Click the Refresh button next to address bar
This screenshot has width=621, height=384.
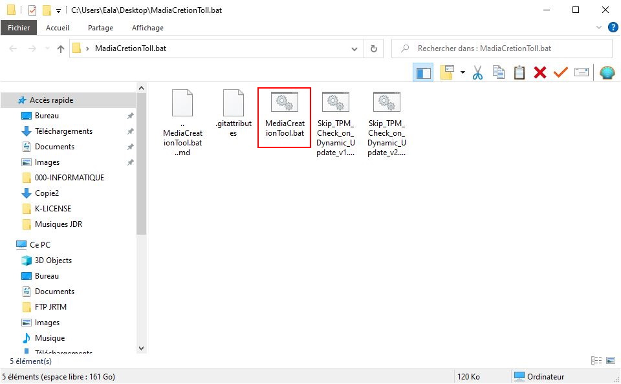click(373, 48)
